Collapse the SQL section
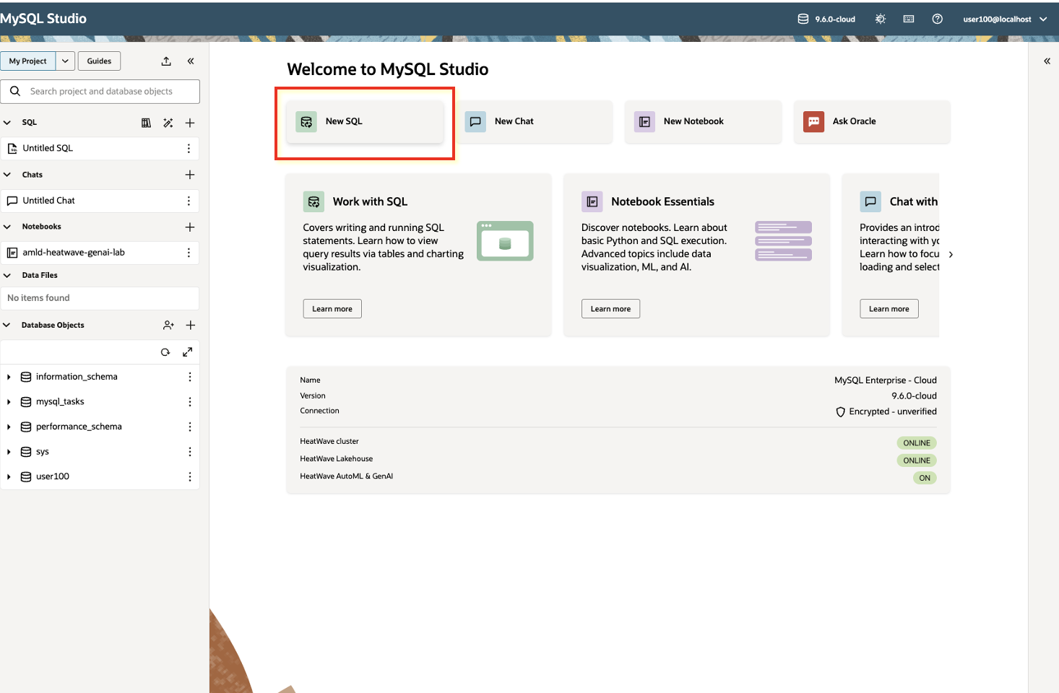Screen dimensions: 1059x693 click(x=7, y=123)
